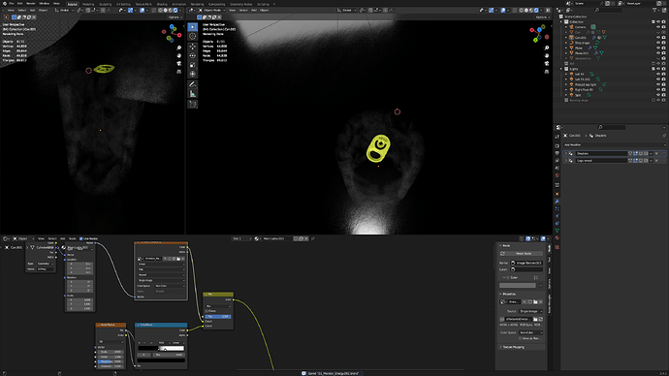Select the Cursor tool in right viewport toolbar
This screenshot has width=669, height=376.
[x=193, y=36]
